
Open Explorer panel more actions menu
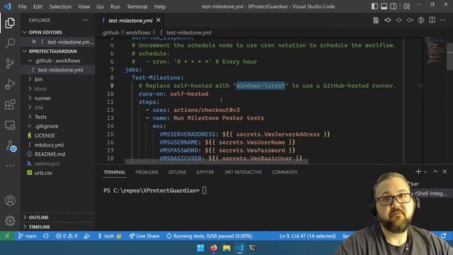(x=85, y=21)
